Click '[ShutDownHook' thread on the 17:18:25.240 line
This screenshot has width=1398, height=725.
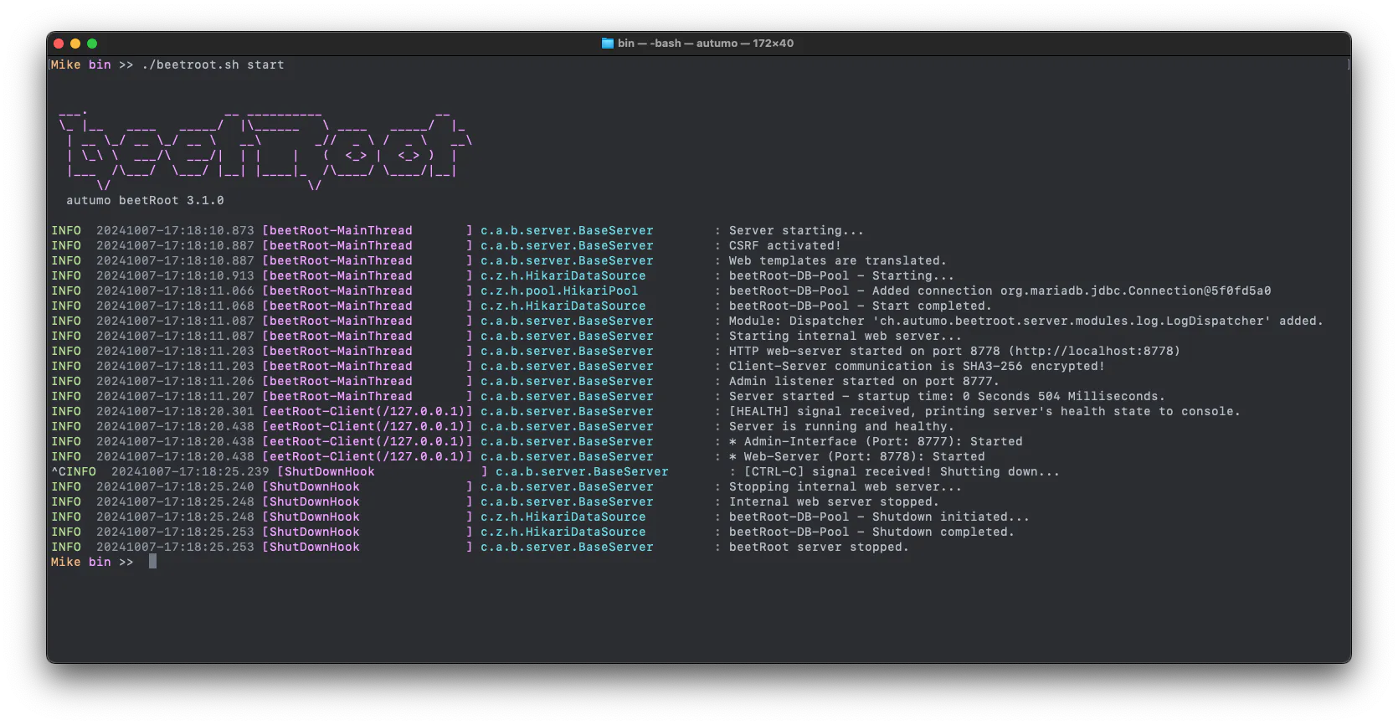pos(311,486)
